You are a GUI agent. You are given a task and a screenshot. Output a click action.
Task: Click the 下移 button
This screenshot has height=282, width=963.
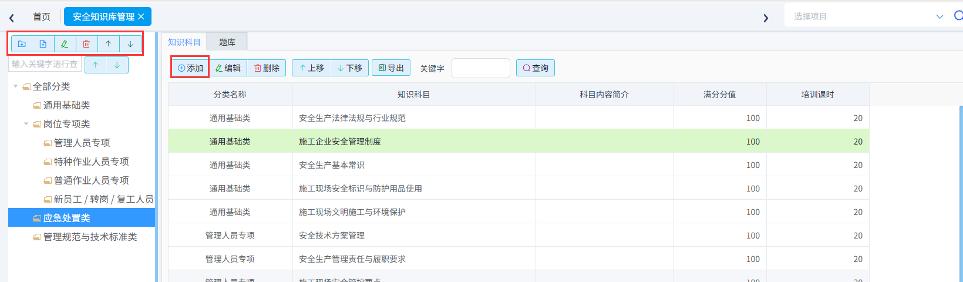(350, 68)
